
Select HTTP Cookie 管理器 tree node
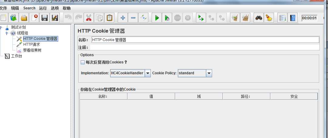tap(40, 39)
